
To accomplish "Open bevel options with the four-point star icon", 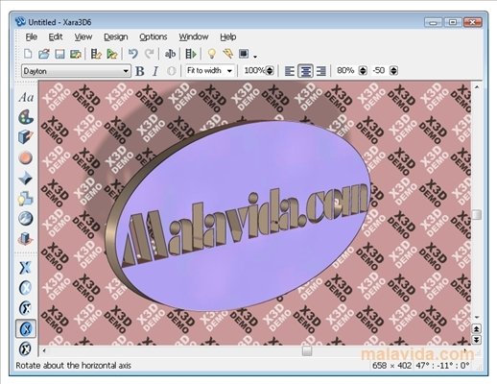I will (26, 179).
